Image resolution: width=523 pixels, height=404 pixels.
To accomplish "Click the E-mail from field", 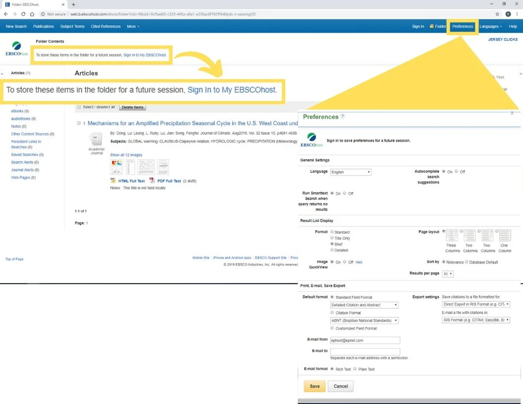I will [365, 340].
